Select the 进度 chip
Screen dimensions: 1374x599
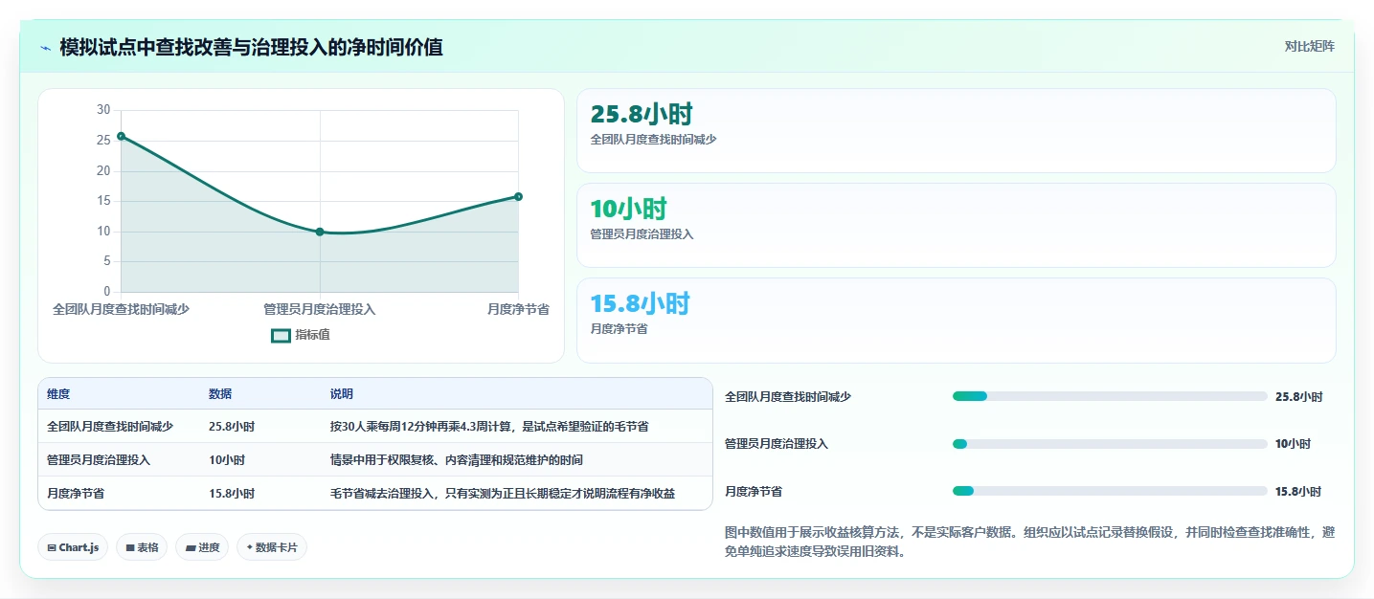click(x=202, y=547)
